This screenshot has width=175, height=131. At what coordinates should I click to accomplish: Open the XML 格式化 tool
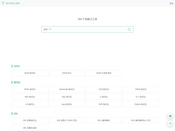(x=30, y=97)
